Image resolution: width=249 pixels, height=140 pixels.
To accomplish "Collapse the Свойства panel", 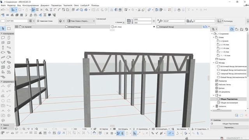I will coord(212,120).
